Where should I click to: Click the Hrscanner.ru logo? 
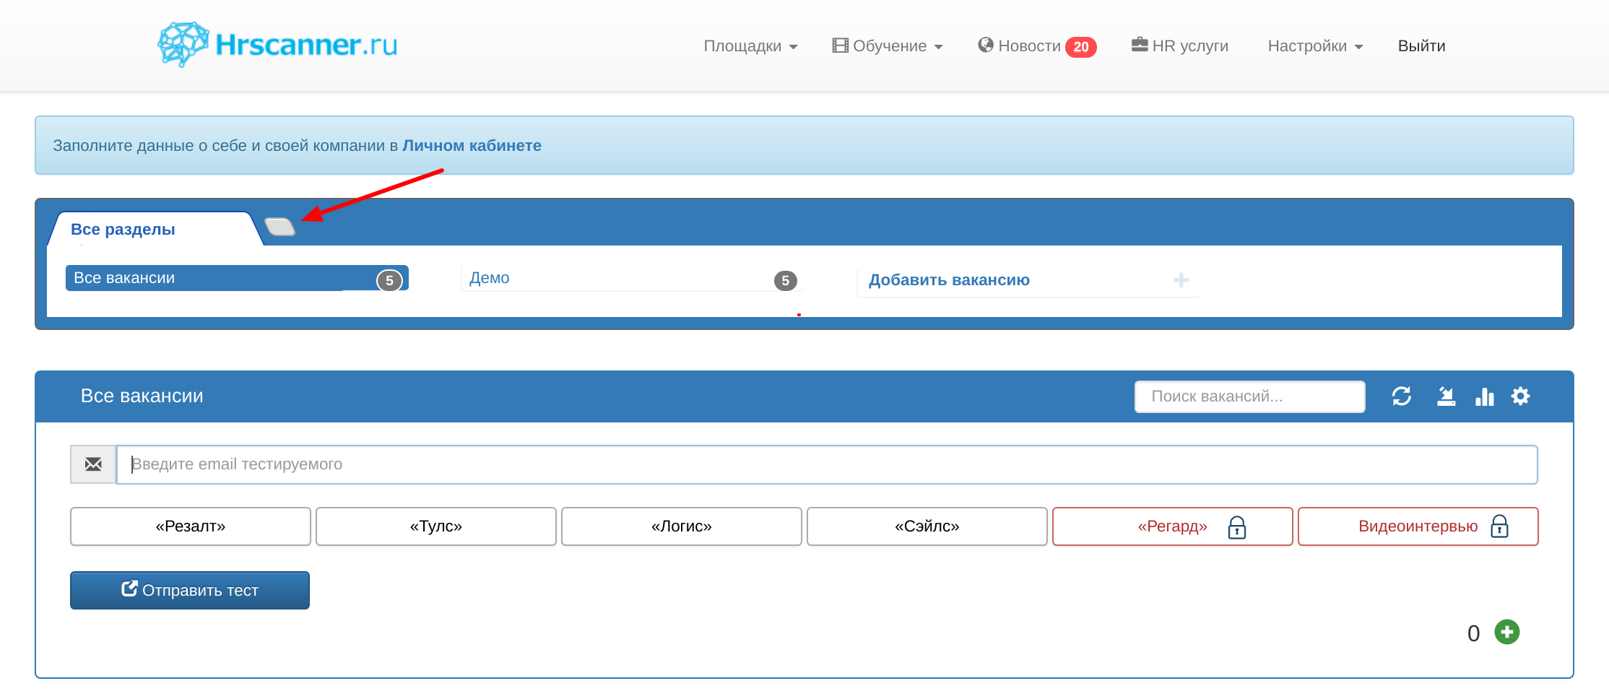tap(277, 45)
